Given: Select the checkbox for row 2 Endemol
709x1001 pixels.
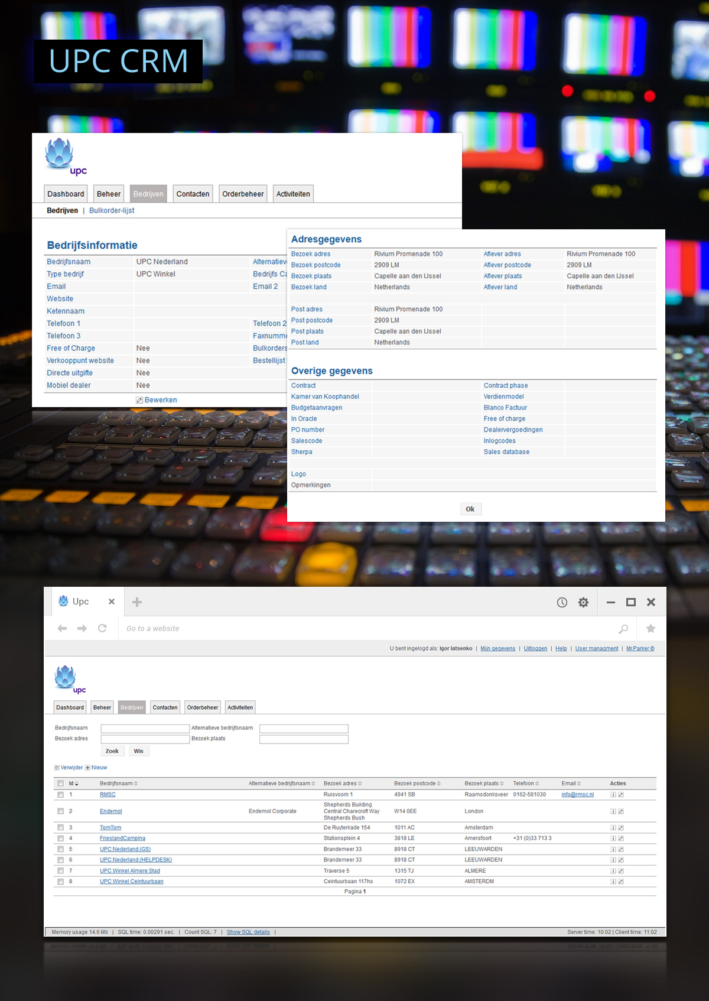Looking at the screenshot, I should (60, 811).
